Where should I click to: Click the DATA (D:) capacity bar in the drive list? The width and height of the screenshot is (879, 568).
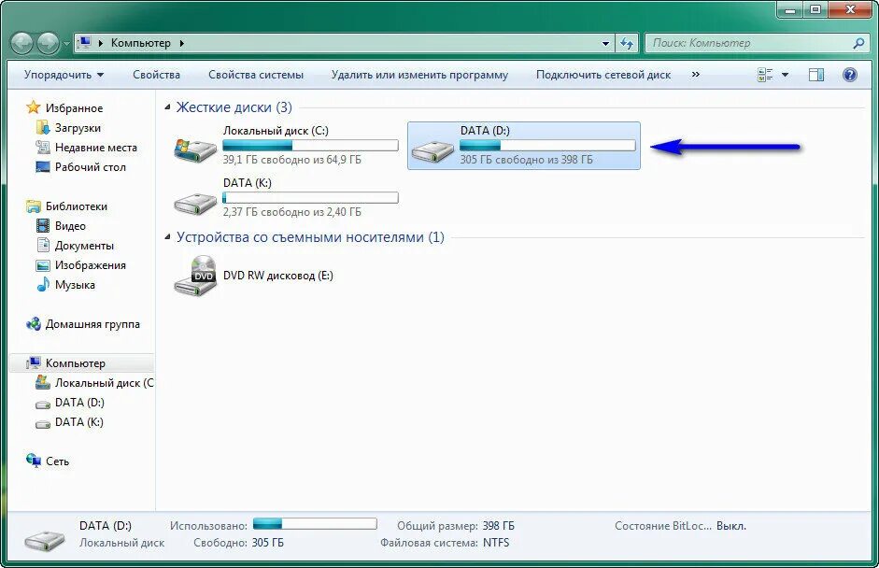click(547, 146)
